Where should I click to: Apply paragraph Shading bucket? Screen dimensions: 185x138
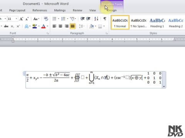click(x=92, y=26)
